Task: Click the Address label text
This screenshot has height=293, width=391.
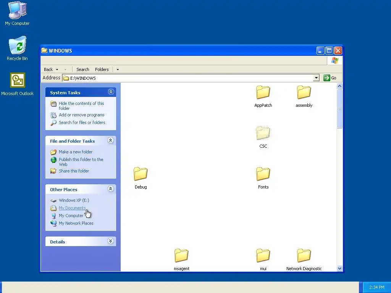Action: coord(52,78)
